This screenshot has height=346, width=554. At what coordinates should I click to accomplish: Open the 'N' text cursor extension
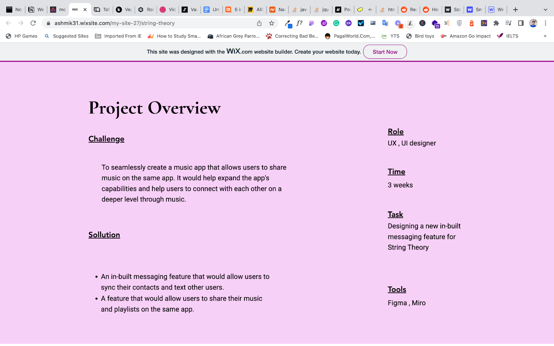pyautogui.click(x=447, y=23)
